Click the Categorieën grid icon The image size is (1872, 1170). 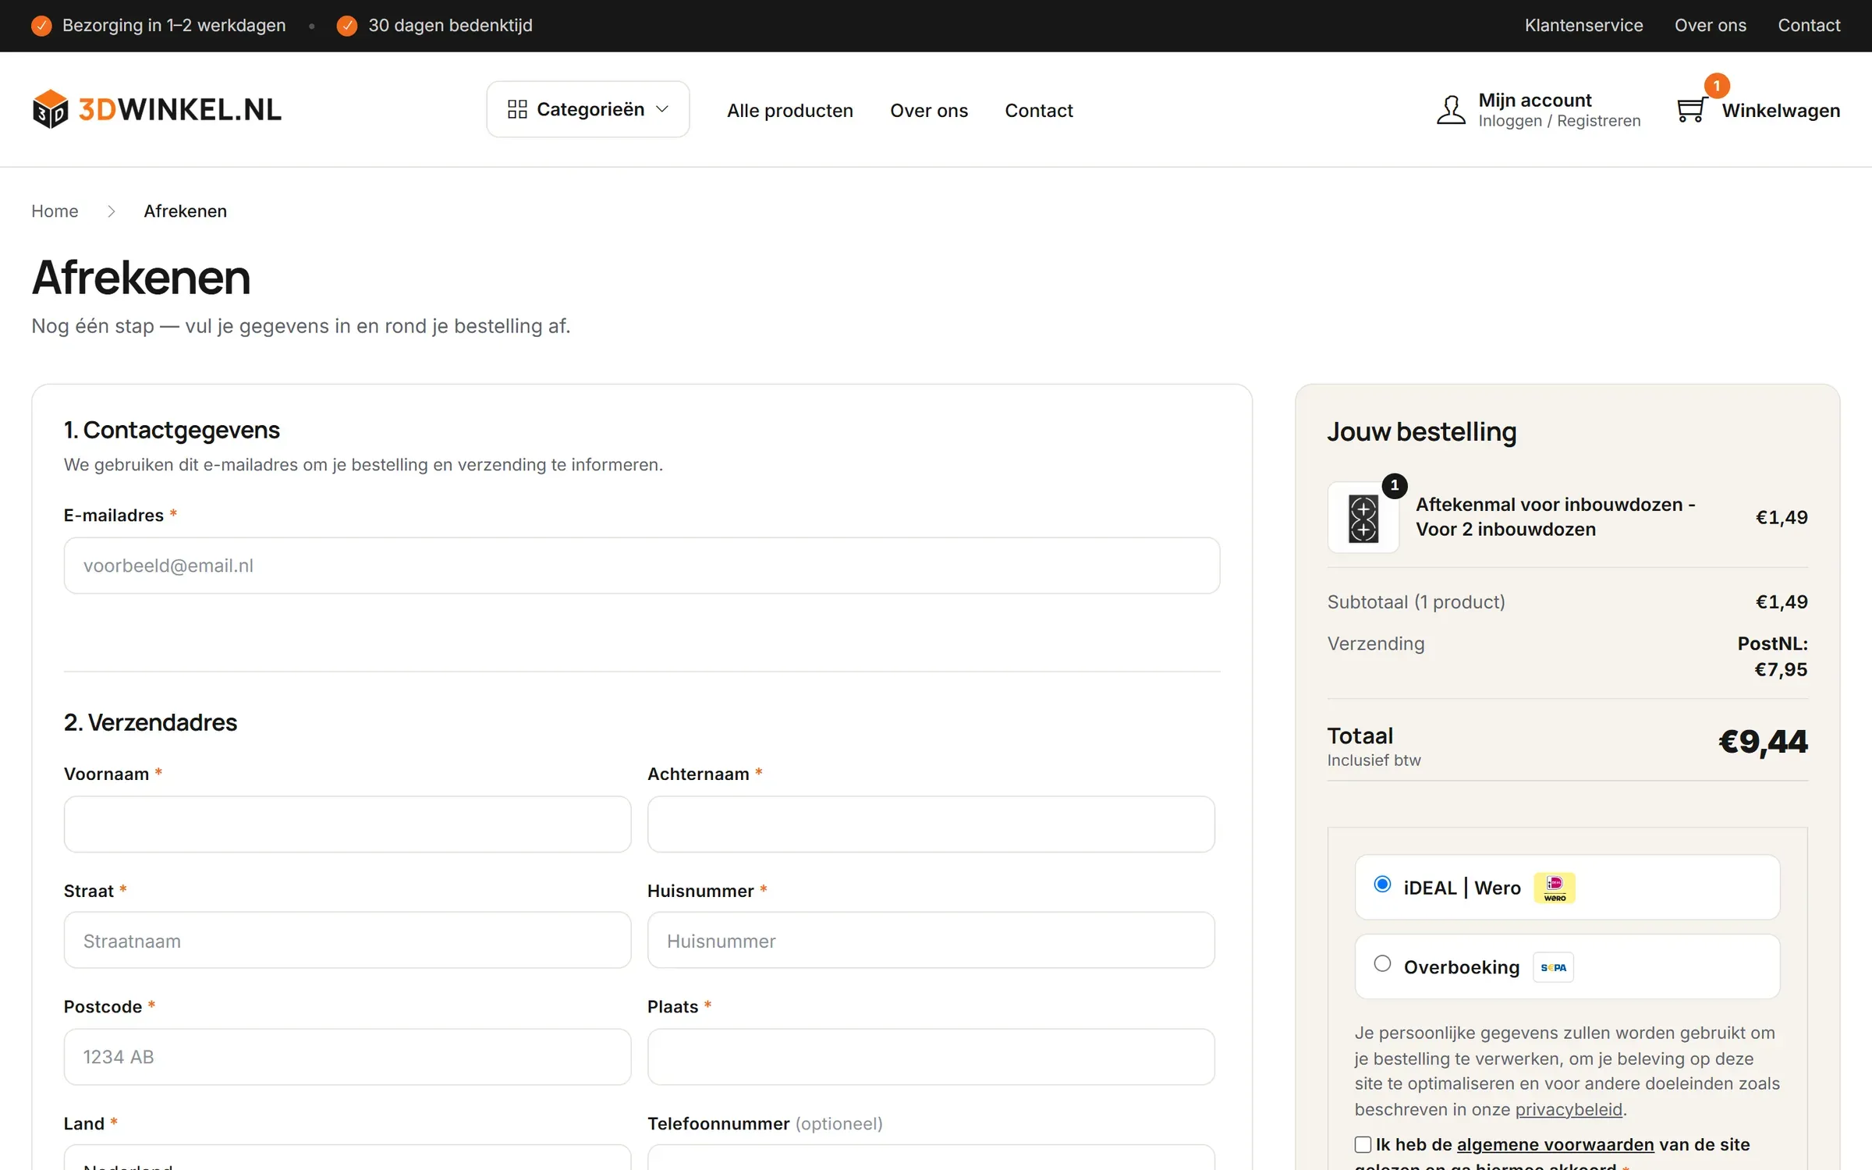(517, 109)
